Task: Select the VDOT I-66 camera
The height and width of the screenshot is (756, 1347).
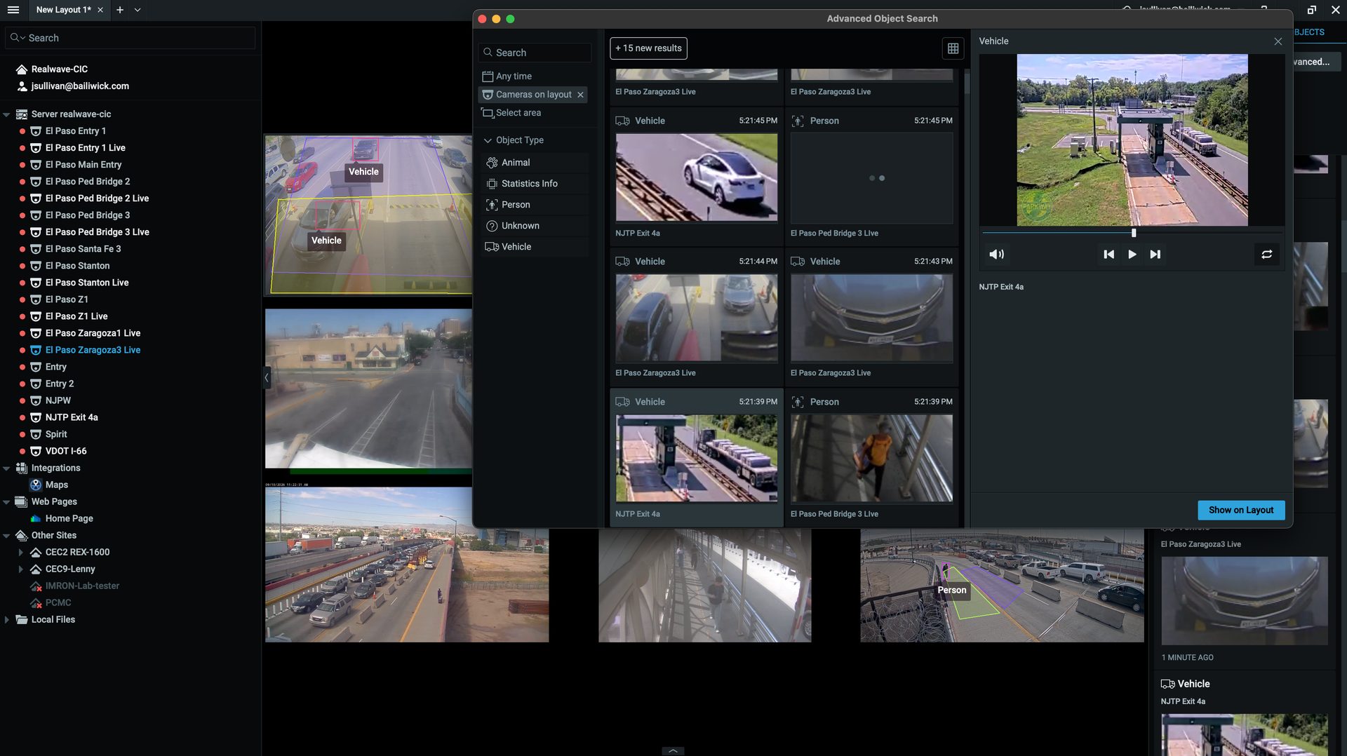Action: click(x=66, y=451)
